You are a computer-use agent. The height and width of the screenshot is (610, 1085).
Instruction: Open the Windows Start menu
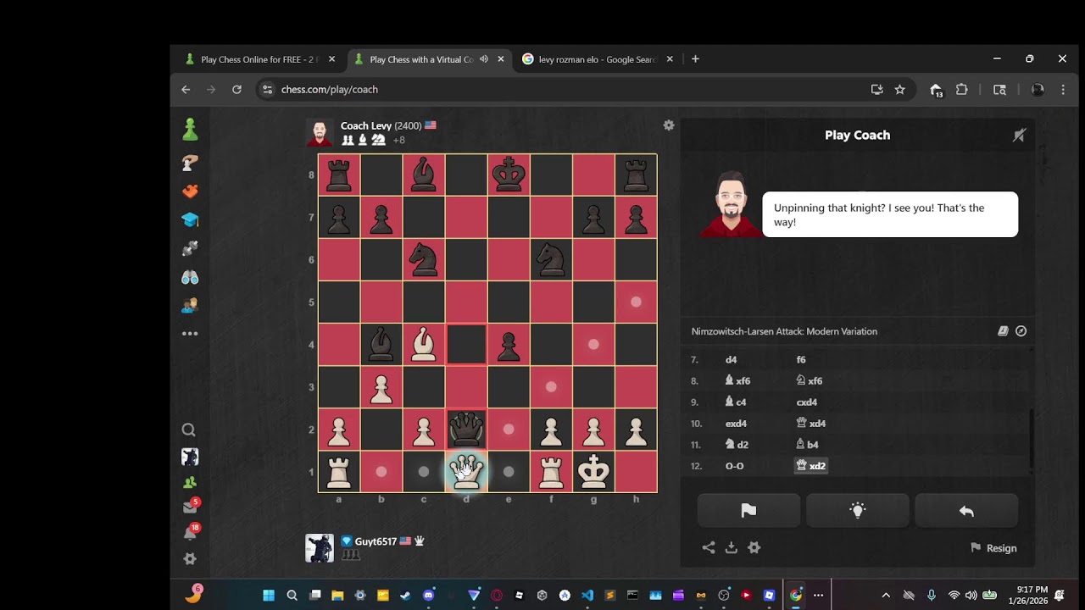pos(269,596)
